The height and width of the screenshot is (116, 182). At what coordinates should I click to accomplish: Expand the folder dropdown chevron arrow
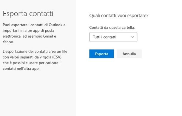[x=132, y=37]
